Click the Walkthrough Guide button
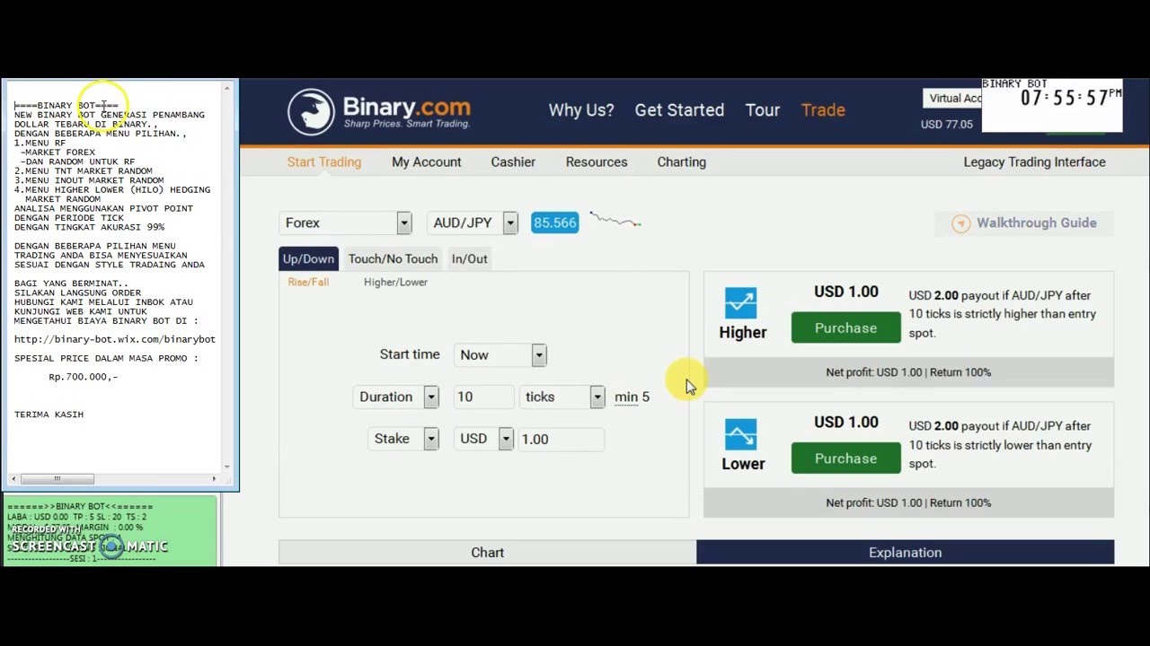The width and height of the screenshot is (1150, 646). [1024, 223]
